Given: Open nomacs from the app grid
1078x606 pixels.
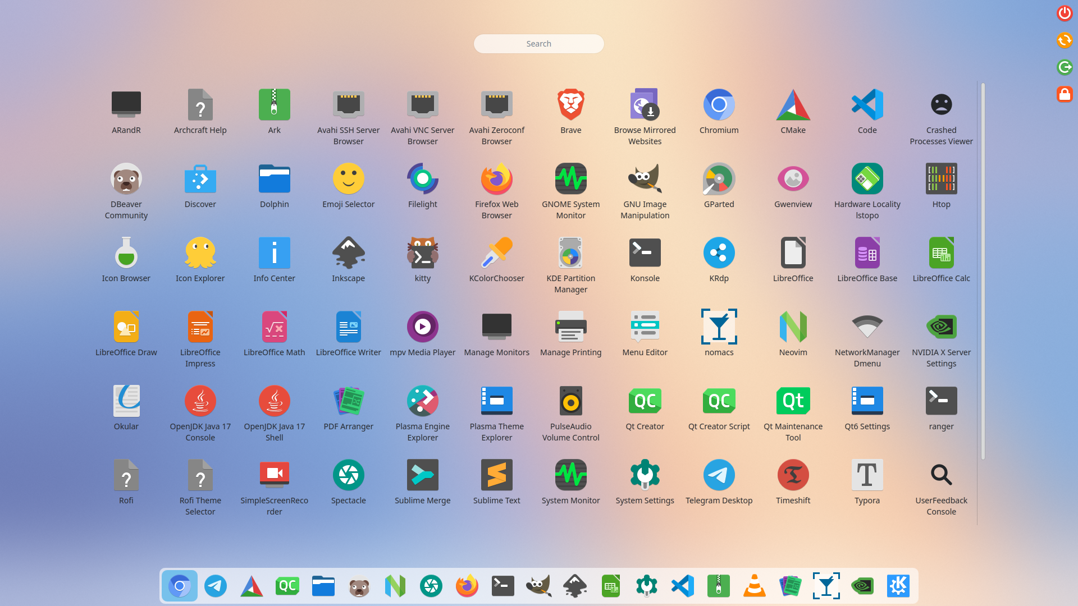Looking at the screenshot, I should click(x=719, y=333).
